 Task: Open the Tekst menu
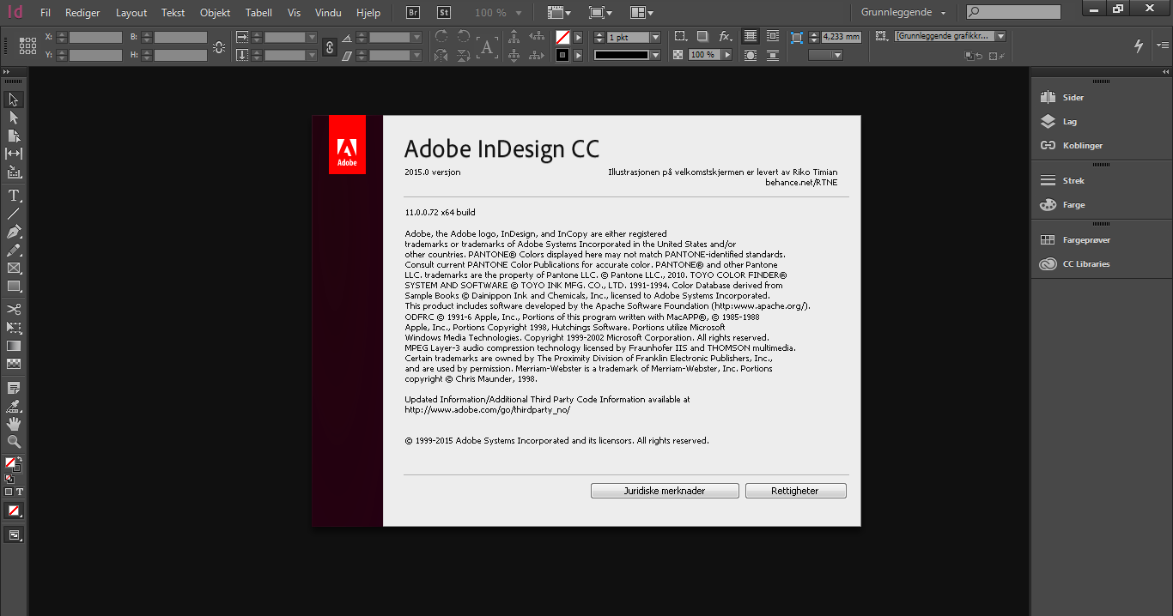coord(173,13)
